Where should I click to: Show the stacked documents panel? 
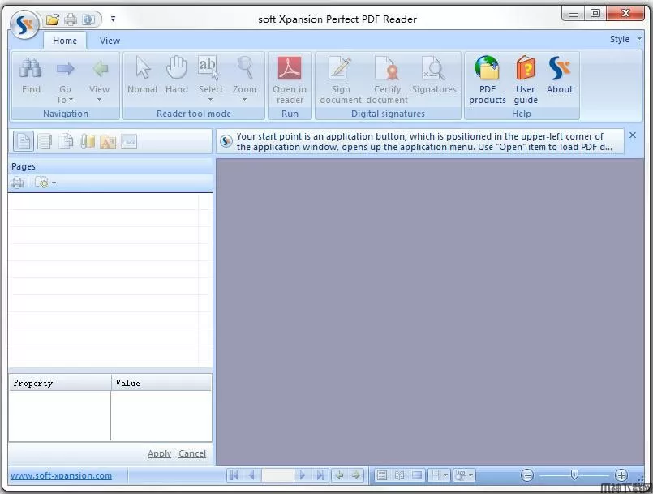point(66,142)
